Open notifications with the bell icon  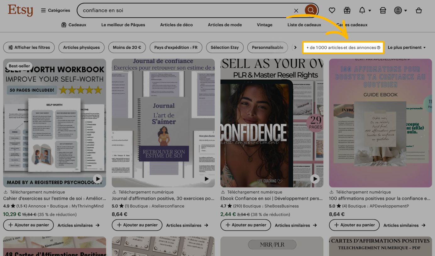(362, 10)
